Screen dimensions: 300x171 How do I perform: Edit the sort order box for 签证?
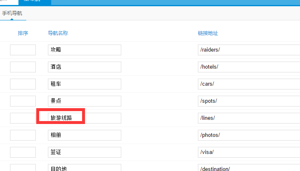[x=23, y=152]
